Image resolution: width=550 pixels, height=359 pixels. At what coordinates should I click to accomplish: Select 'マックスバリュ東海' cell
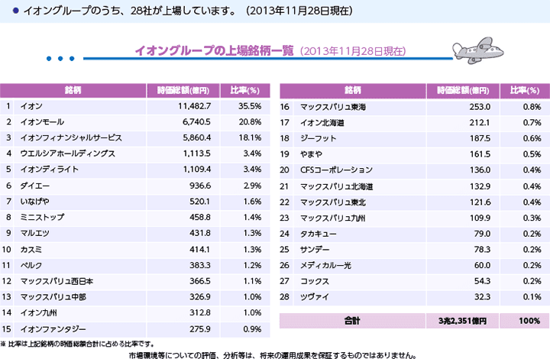[333, 107]
